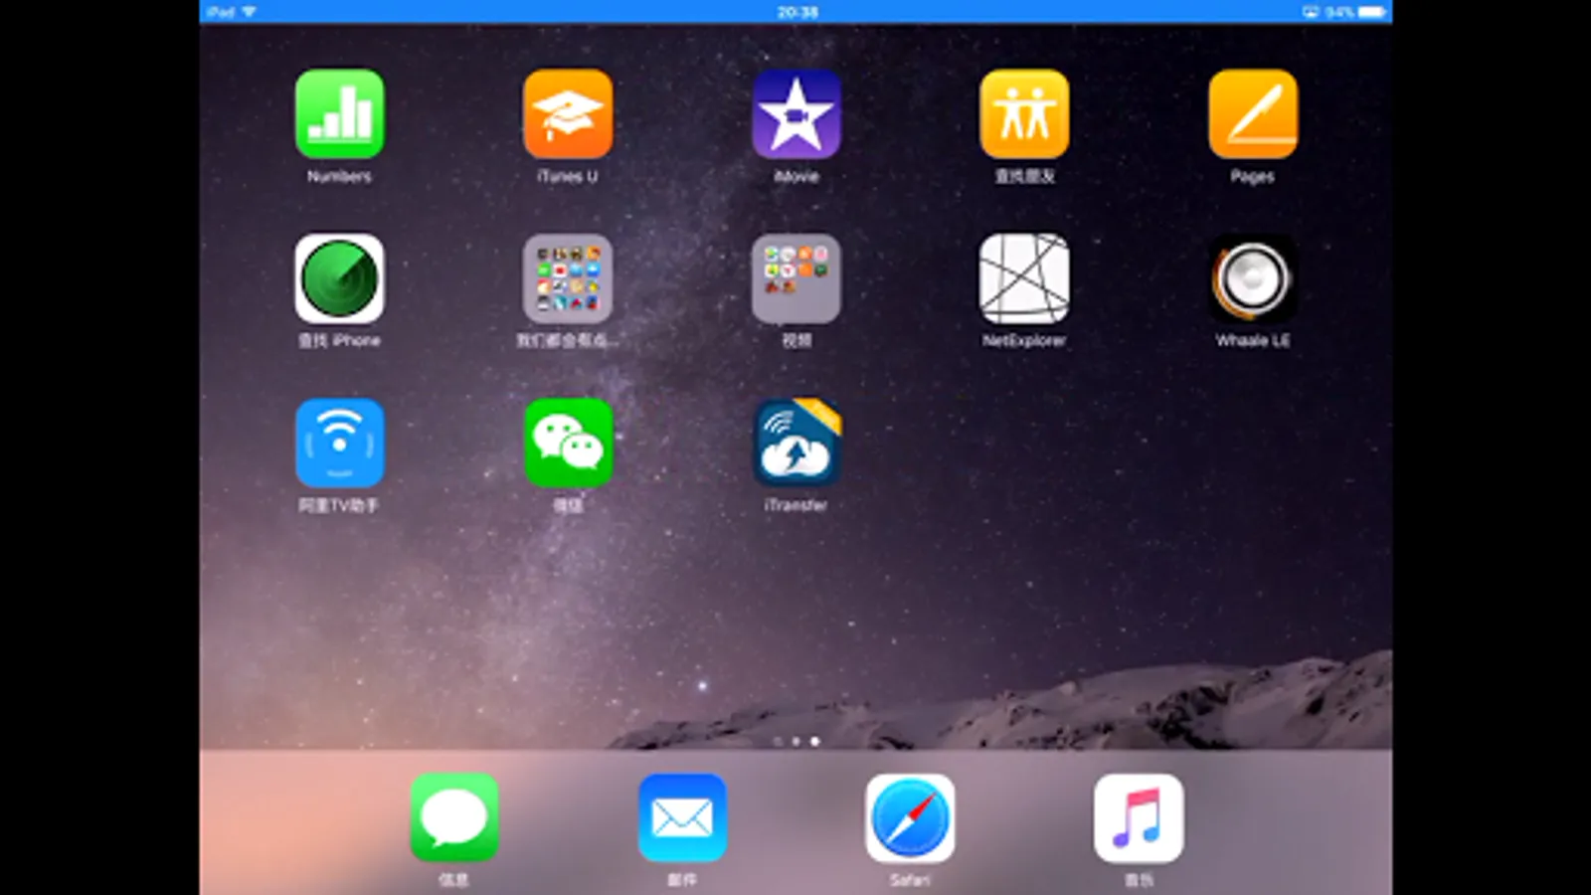Open the Whaale LE app

(x=1253, y=278)
